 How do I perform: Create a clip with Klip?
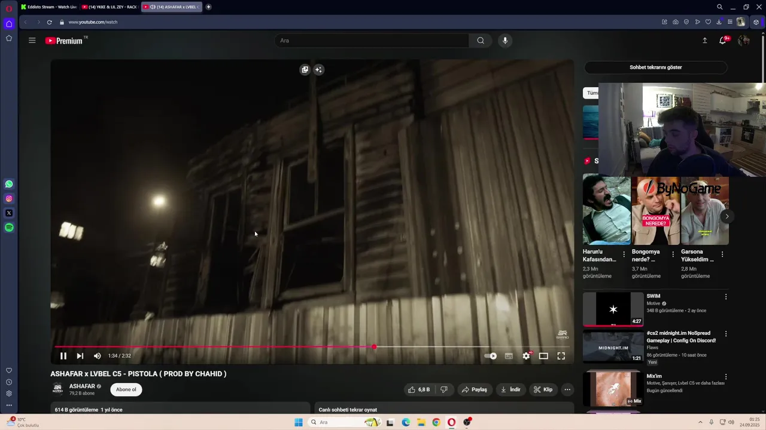(543, 389)
